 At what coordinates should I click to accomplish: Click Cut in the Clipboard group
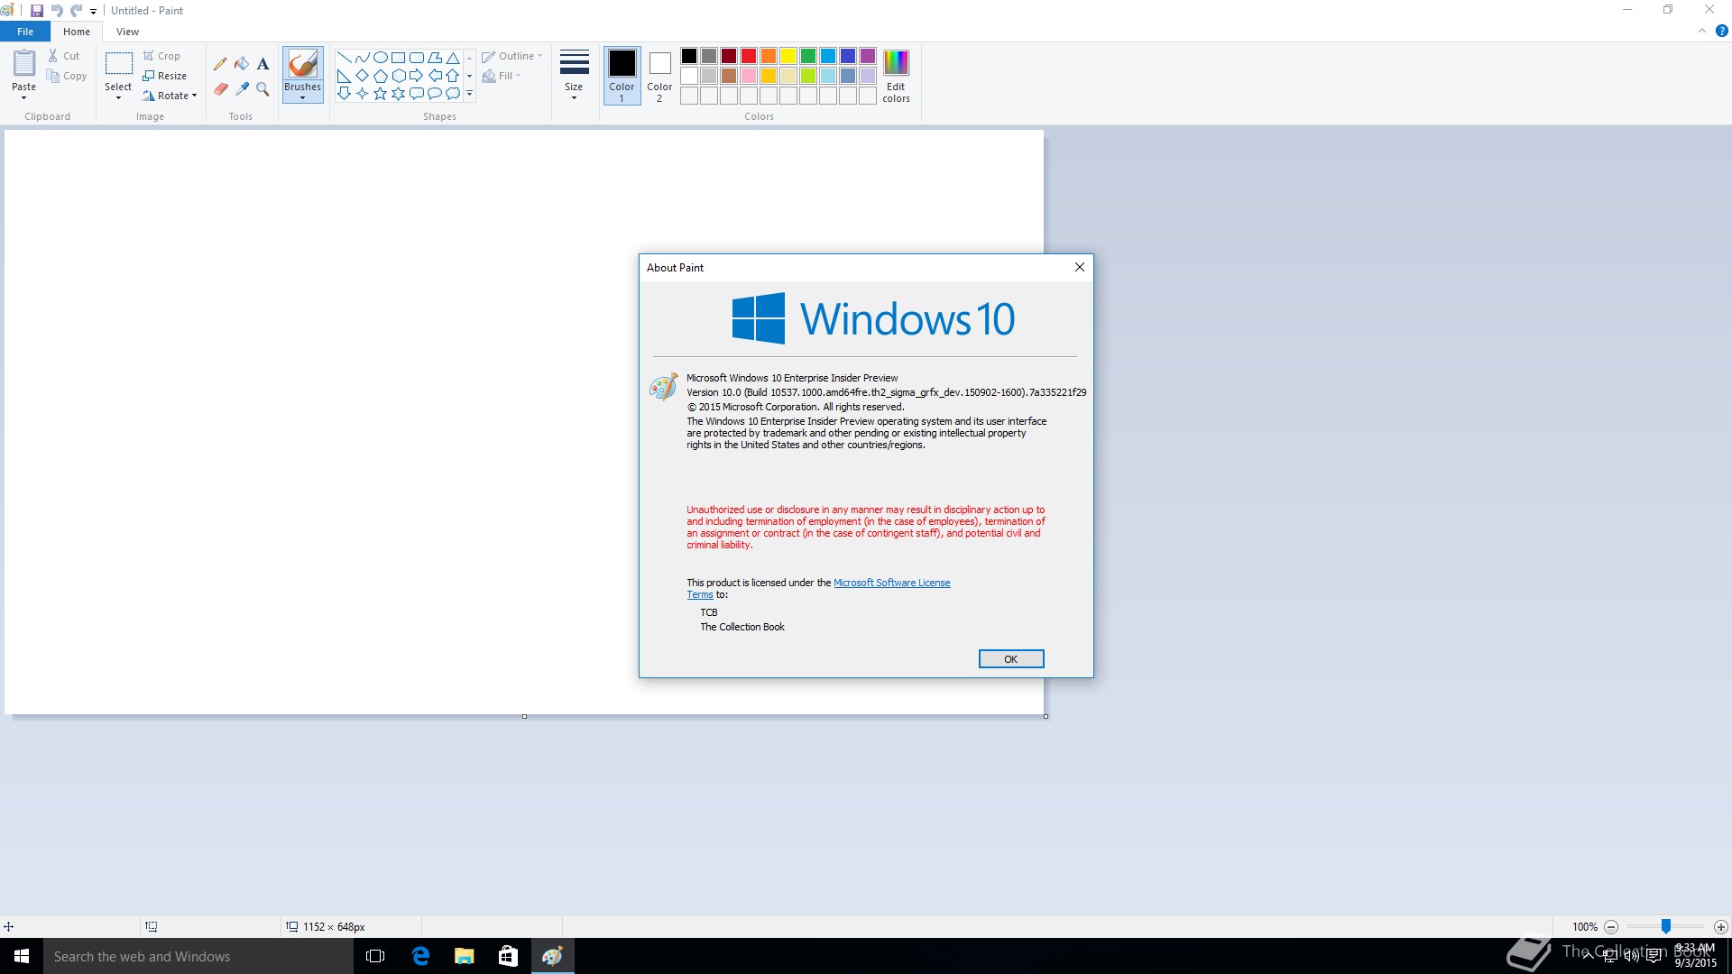pyautogui.click(x=64, y=56)
